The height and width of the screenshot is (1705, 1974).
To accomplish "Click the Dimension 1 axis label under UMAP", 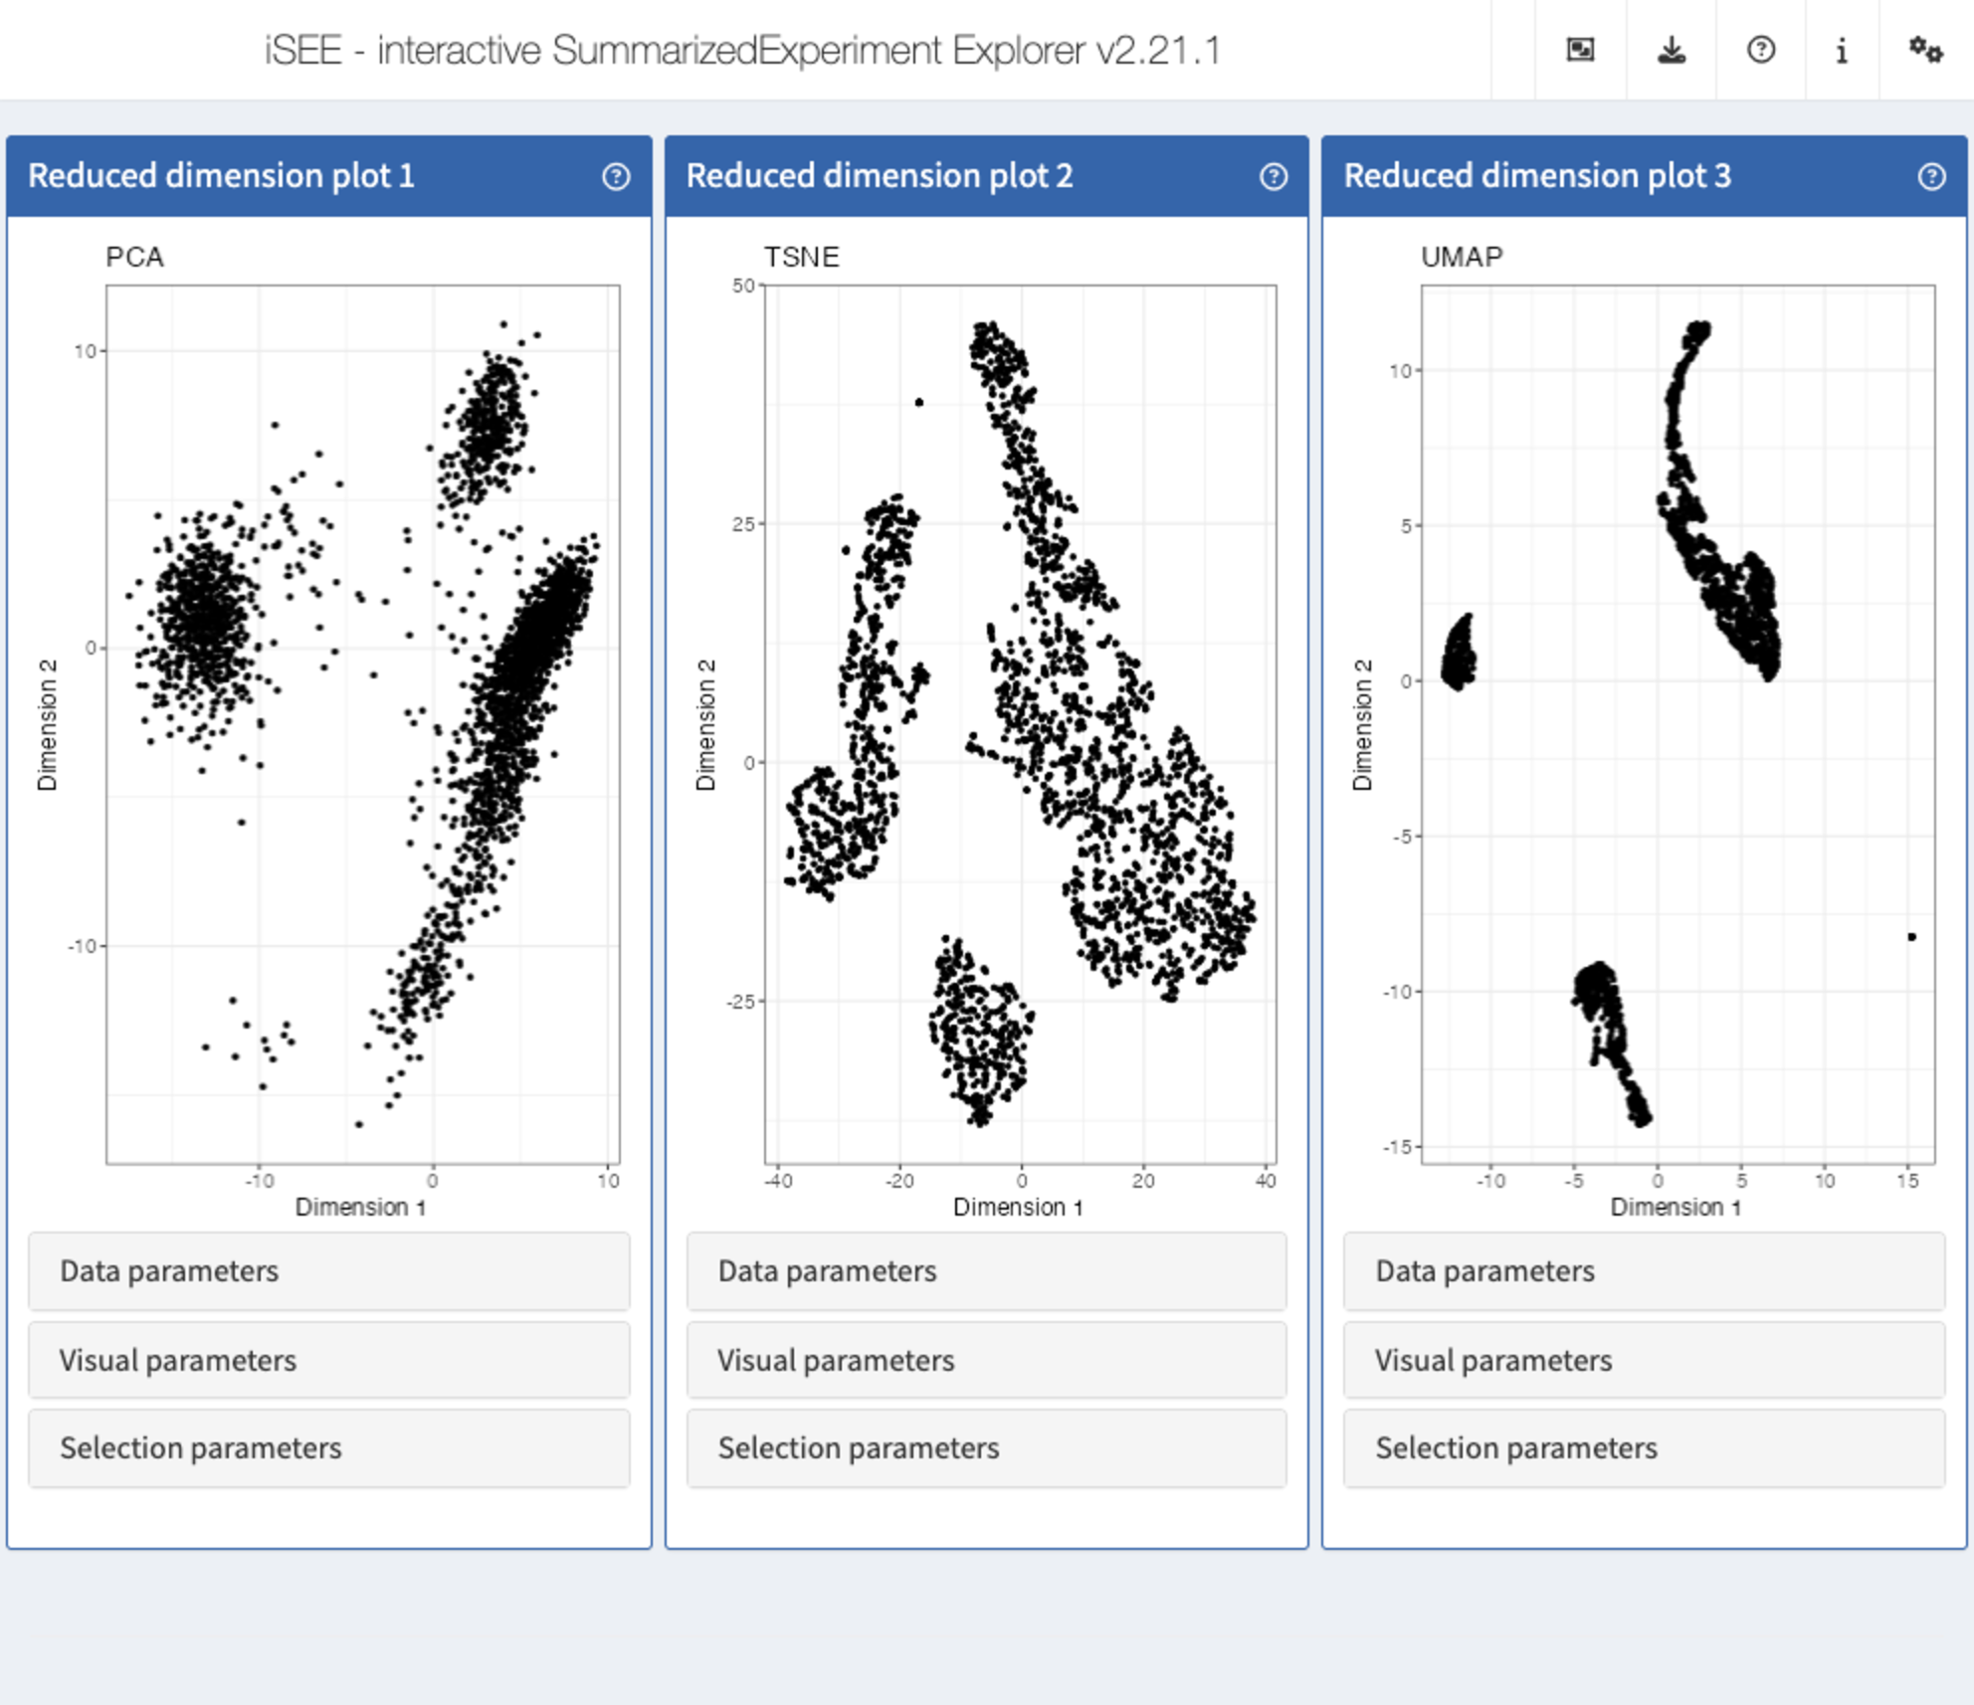I will [x=1677, y=1207].
